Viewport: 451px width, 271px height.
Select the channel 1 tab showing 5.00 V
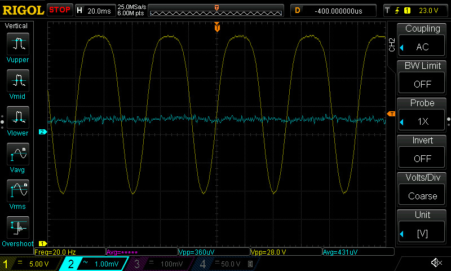click(30, 264)
